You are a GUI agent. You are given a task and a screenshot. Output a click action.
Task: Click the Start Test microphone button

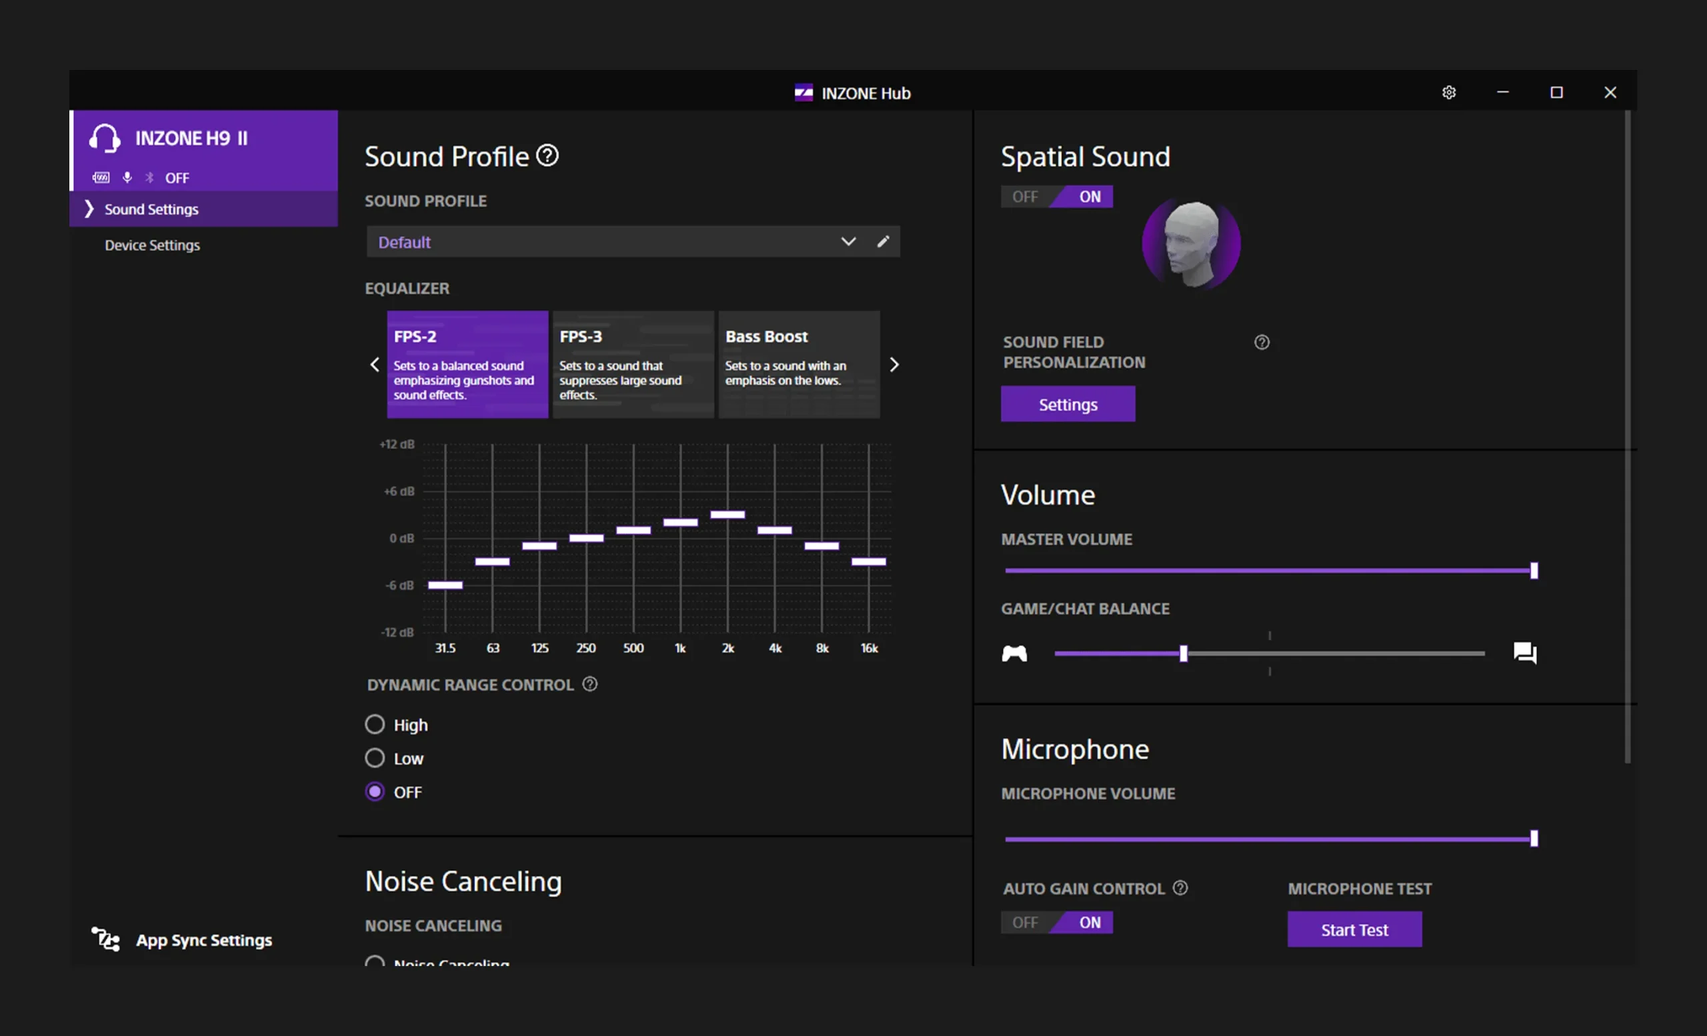[1354, 929]
